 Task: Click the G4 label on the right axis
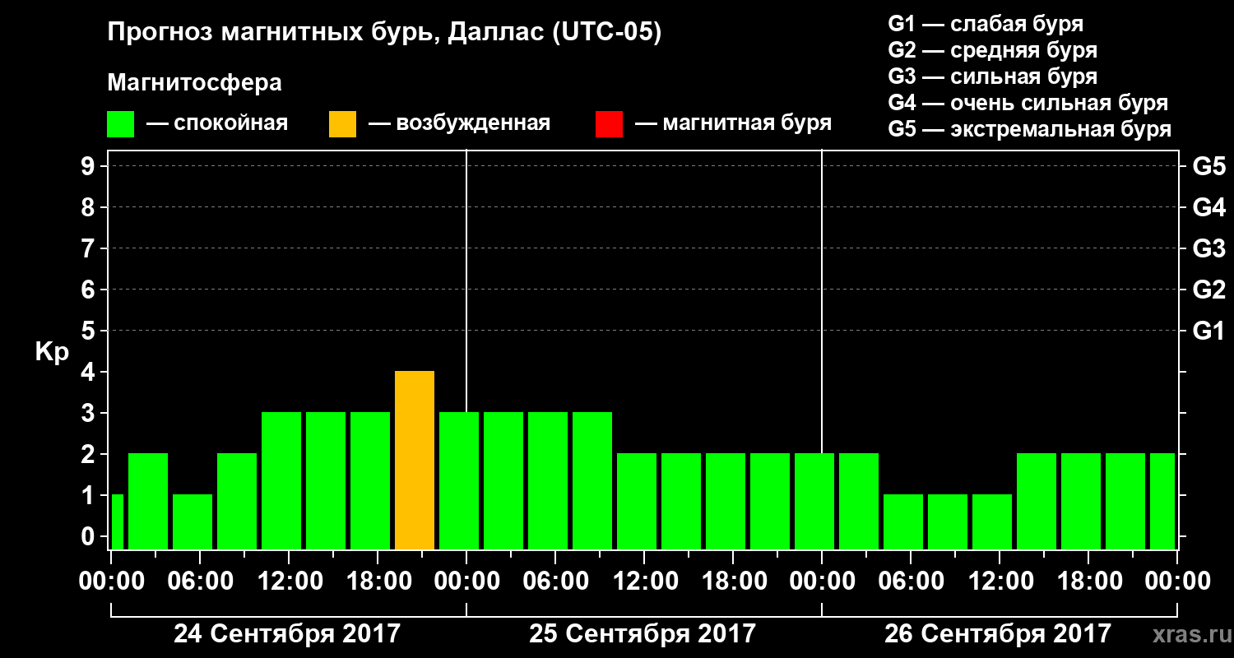pyautogui.click(x=1209, y=207)
